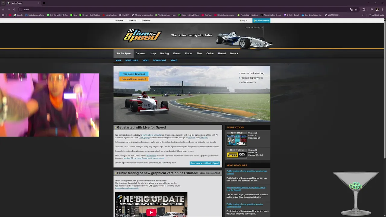Go back with the browser back arrow

pos(3,9)
